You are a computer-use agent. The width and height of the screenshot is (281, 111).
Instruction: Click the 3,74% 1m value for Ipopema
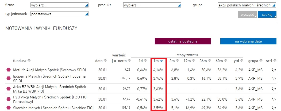(158, 78)
